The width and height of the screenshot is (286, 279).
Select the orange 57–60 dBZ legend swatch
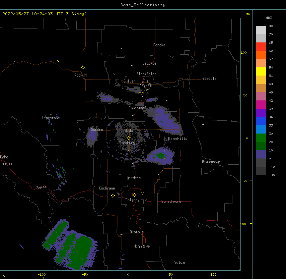261,55
